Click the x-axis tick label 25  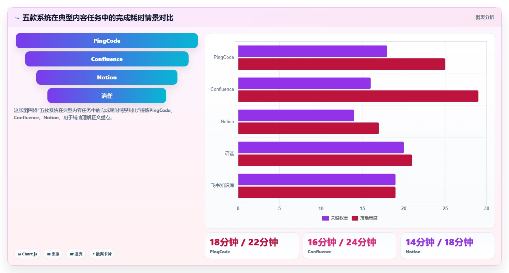[445, 208]
